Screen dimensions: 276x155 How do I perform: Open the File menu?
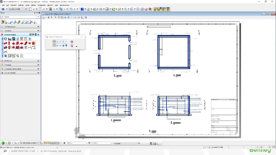click(3, 5)
